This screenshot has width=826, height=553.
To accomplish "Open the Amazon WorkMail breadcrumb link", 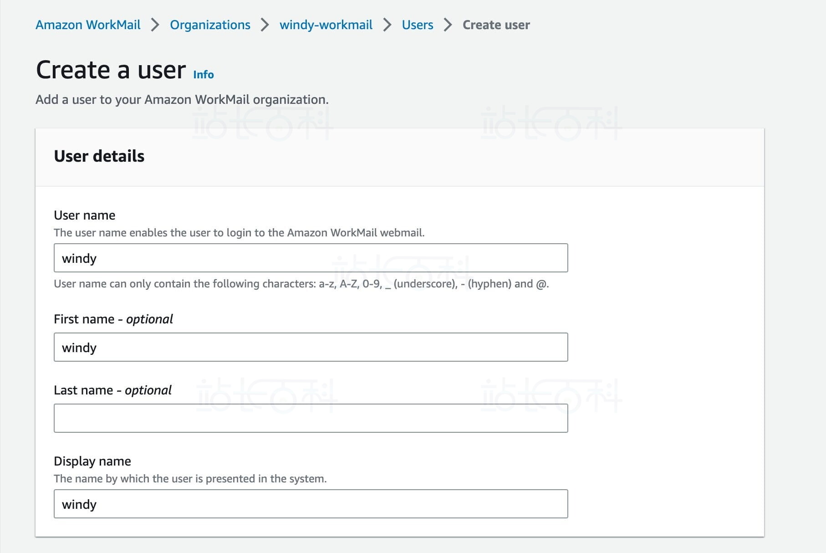I will tap(88, 25).
